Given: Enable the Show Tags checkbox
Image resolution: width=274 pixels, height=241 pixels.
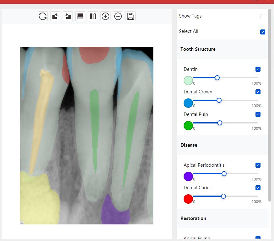Looking at the screenshot, I should 263,17.
